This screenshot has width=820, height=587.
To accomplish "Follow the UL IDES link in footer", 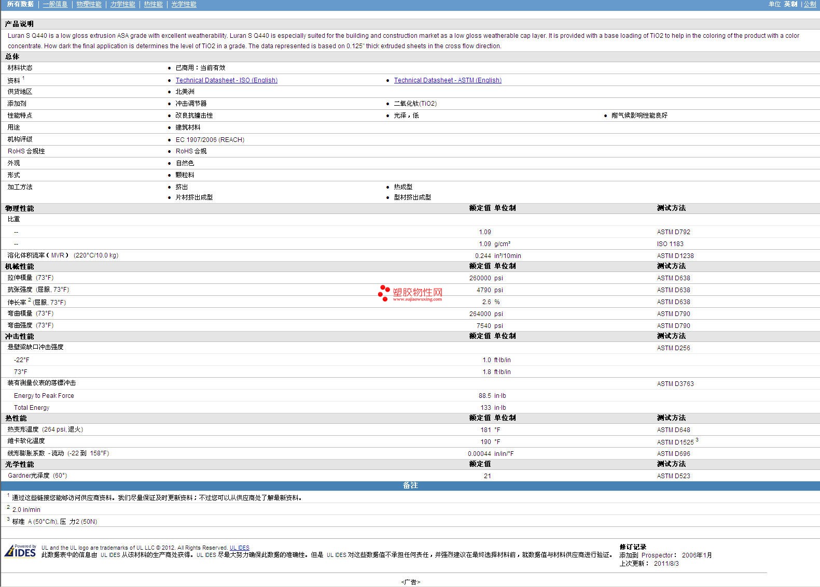I will (239, 548).
